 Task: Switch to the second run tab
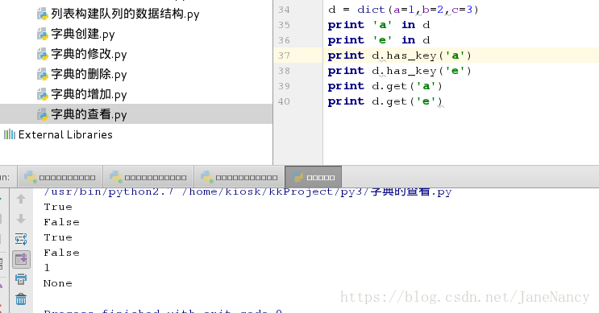pyautogui.click(x=148, y=177)
